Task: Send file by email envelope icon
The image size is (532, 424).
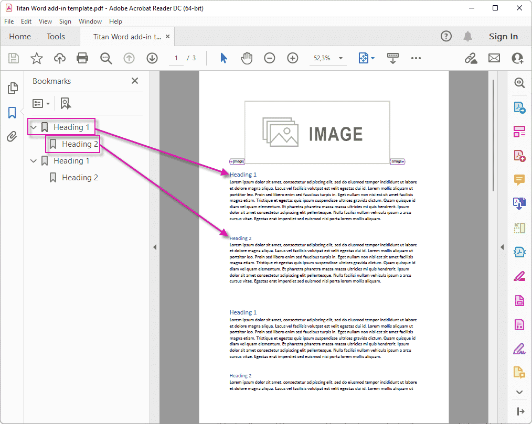Action: click(494, 58)
